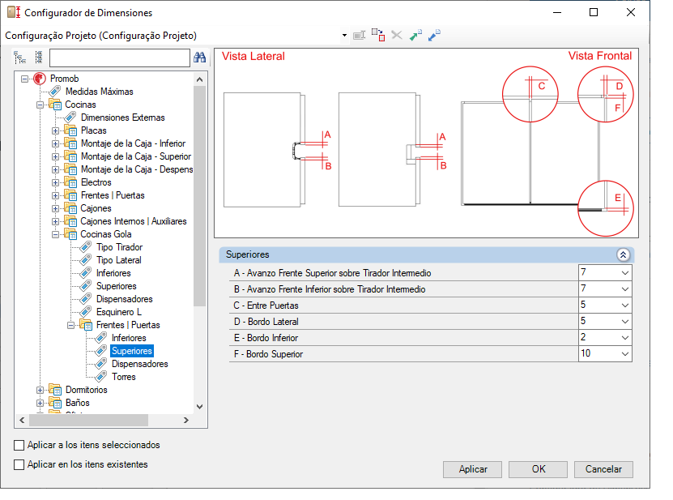
Task: Click the expand all tree nodes icon
Action: (x=19, y=58)
